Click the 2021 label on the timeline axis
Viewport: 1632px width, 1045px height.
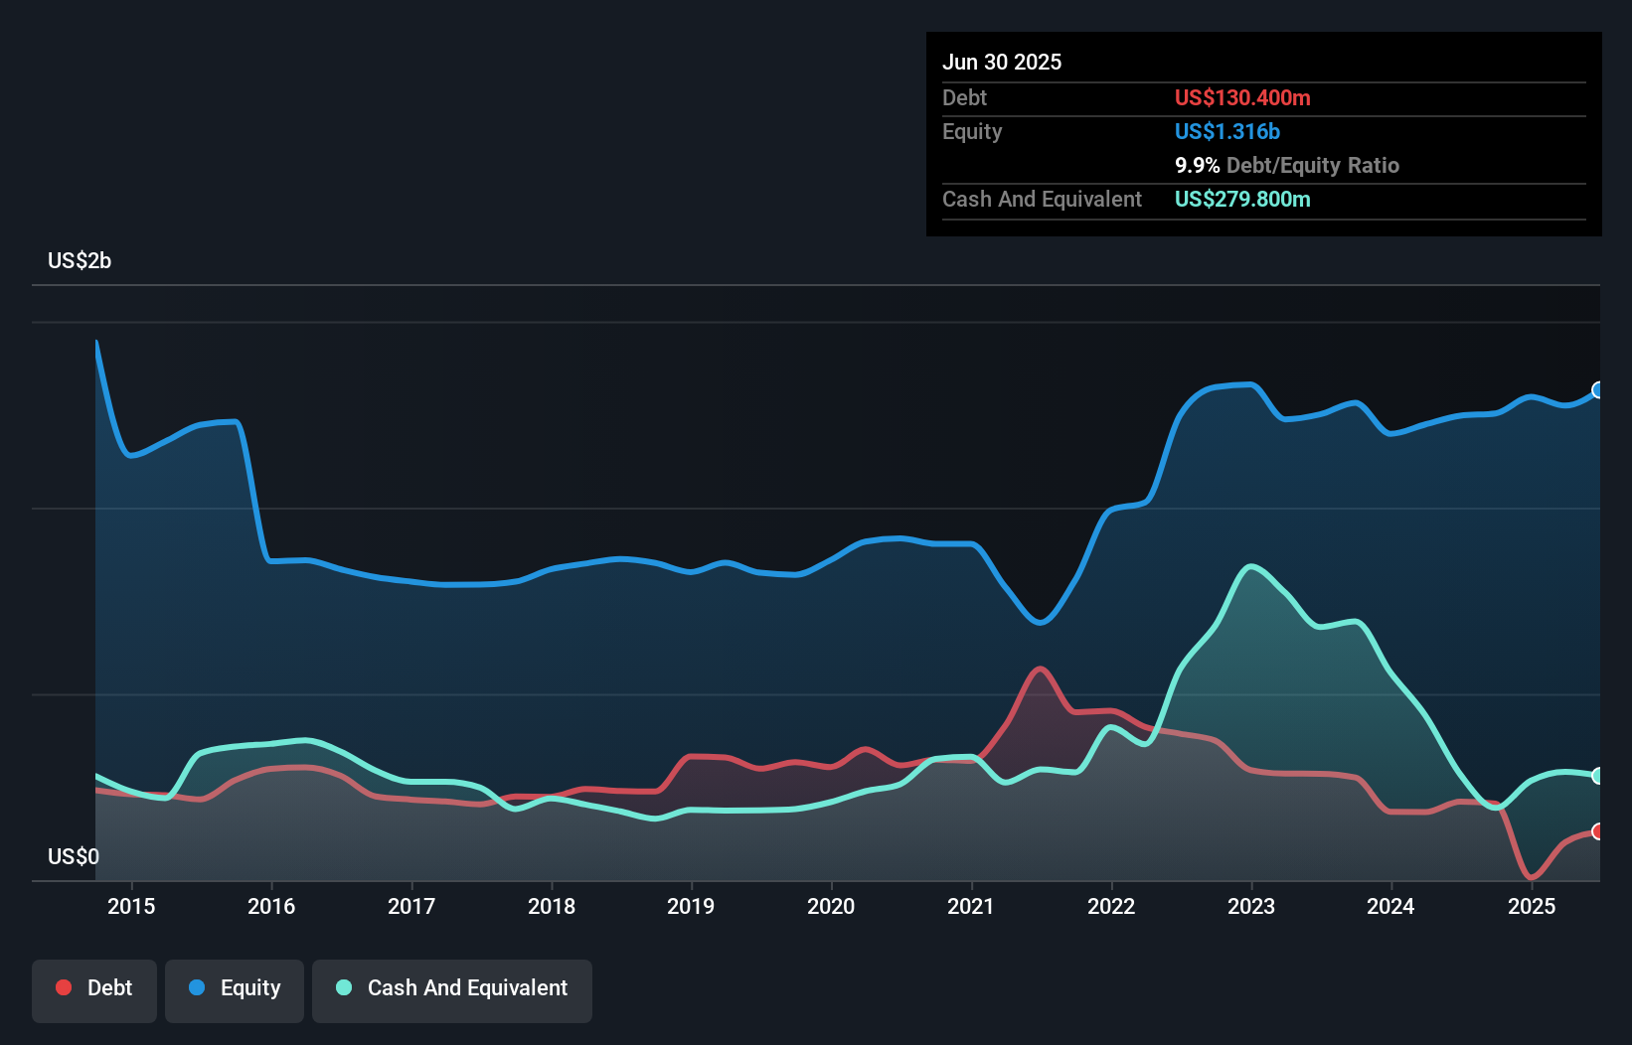click(972, 906)
